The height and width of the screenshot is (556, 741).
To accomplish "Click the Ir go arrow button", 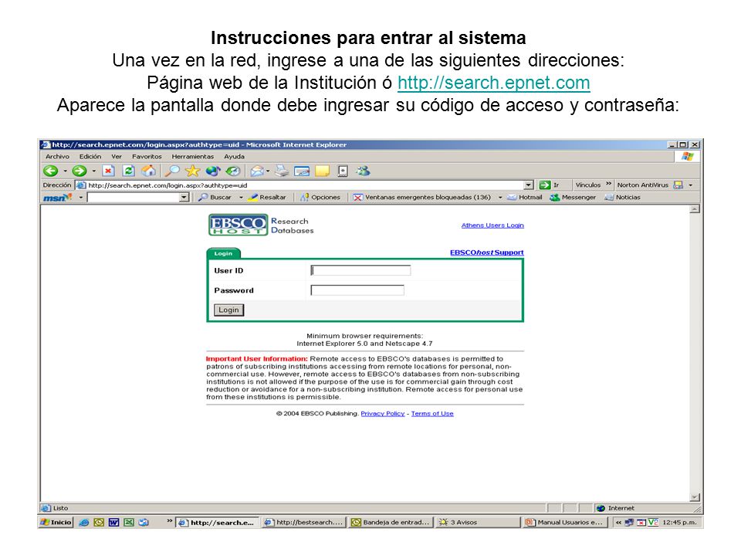I will 550,185.
